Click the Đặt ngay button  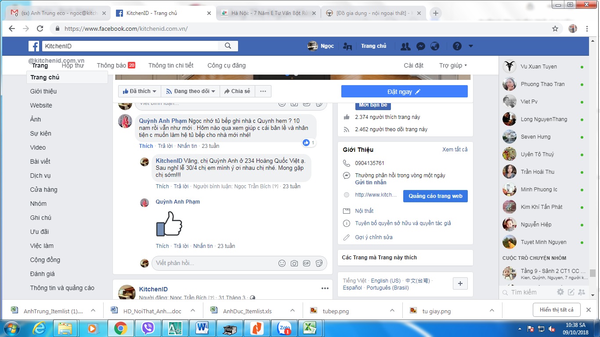point(404,91)
